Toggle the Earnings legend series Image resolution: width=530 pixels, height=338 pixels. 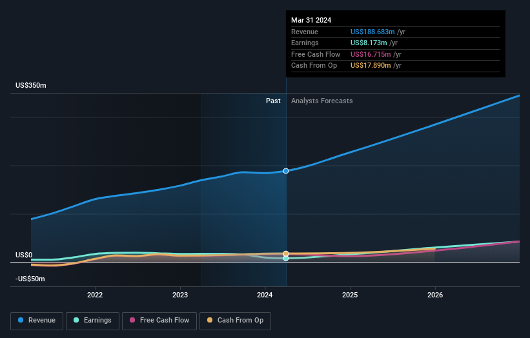[92, 321]
